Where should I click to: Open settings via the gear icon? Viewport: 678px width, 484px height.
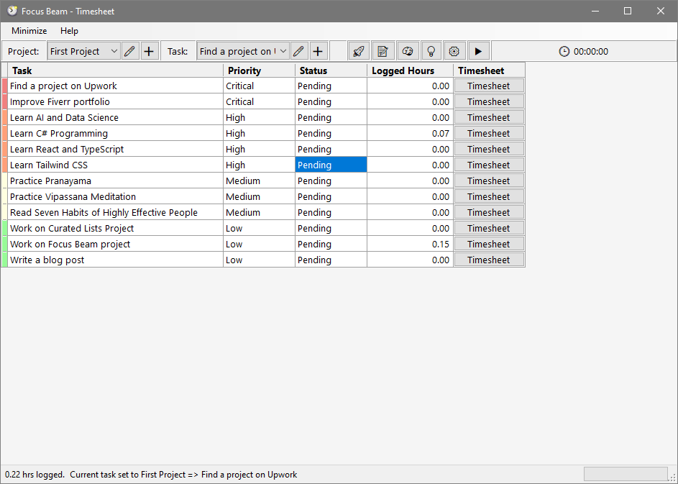[x=454, y=51]
